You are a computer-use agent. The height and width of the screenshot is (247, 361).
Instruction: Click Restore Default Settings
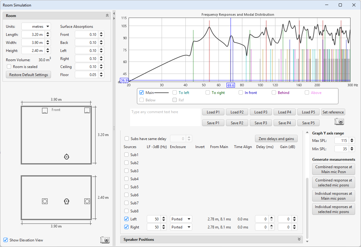pos(28,75)
